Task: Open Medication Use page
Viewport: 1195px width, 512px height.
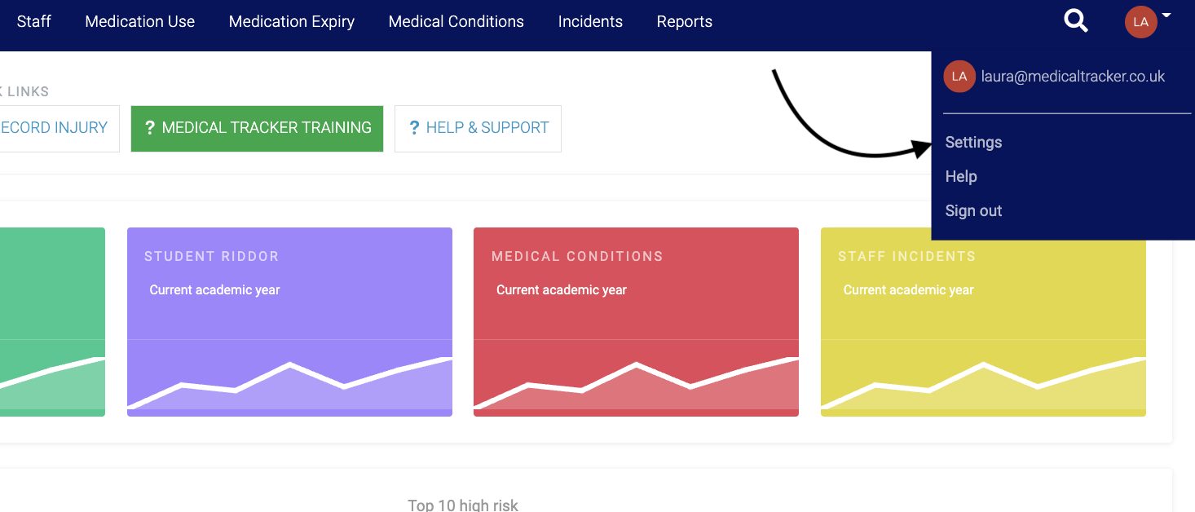Action: pyautogui.click(x=140, y=22)
